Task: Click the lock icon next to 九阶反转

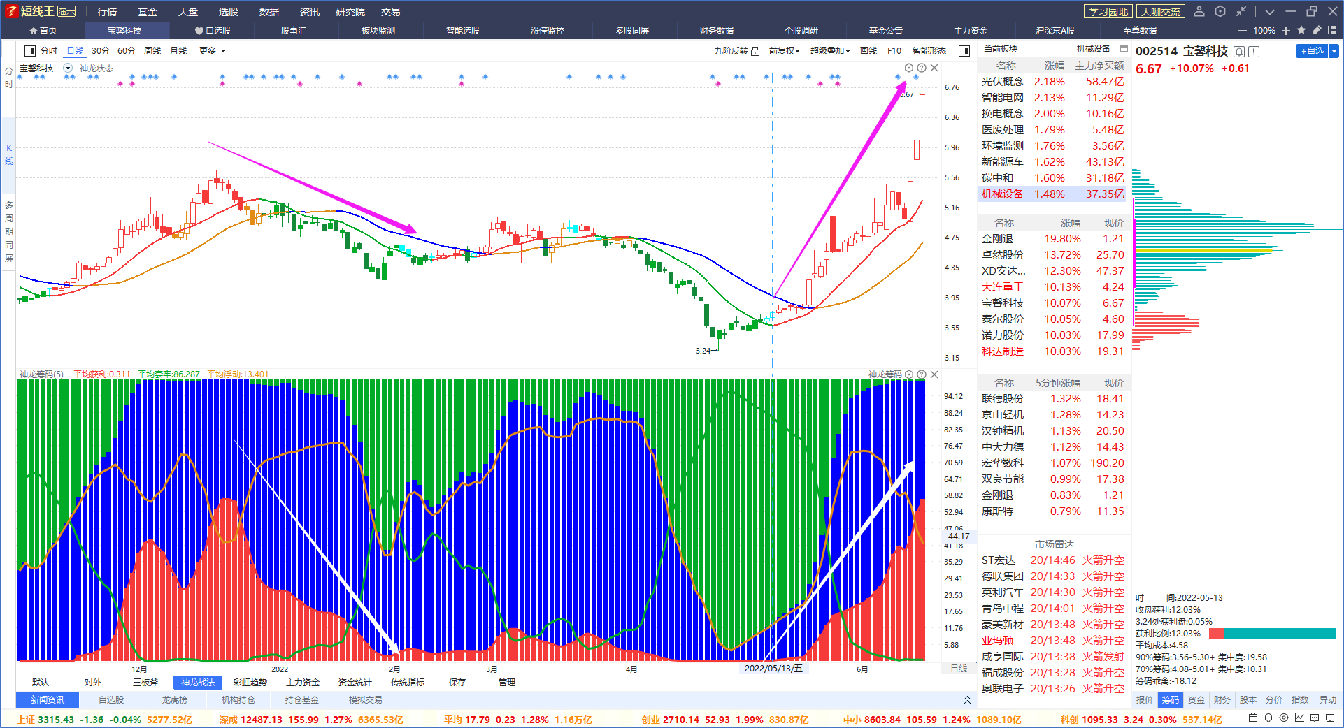Action: click(755, 51)
